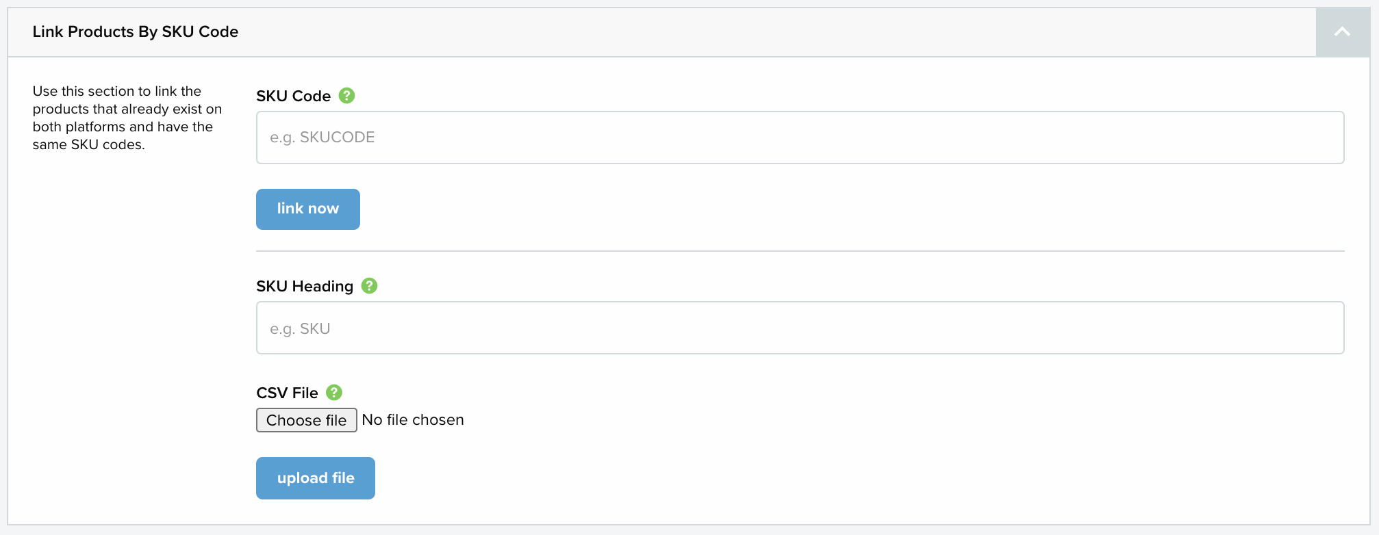Click the No file chosen text
Viewport: 1379px width, 535px height.
coord(413,420)
